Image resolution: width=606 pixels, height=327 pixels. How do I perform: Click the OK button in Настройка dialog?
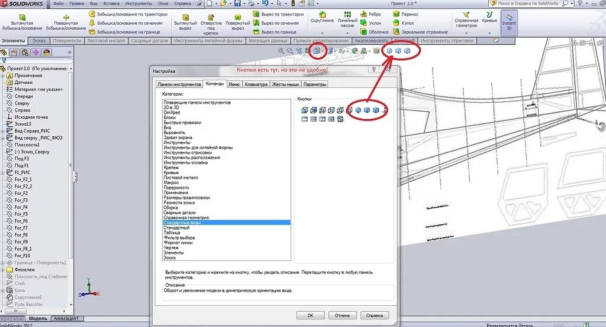tap(310, 315)
